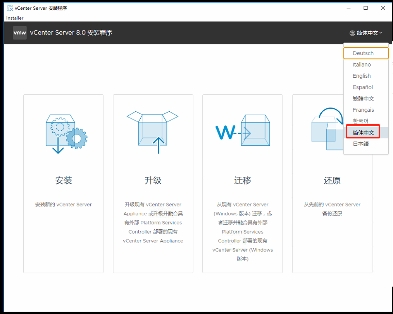Open the 安装 card title
This screenshot has height=314, width=393.
click(x=64, y=180)
